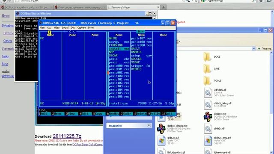The height and width of the screenshot is (154, 274).
Task: Select the libfreetype-6.dll file icon
Action: click(x=208, y=151)
